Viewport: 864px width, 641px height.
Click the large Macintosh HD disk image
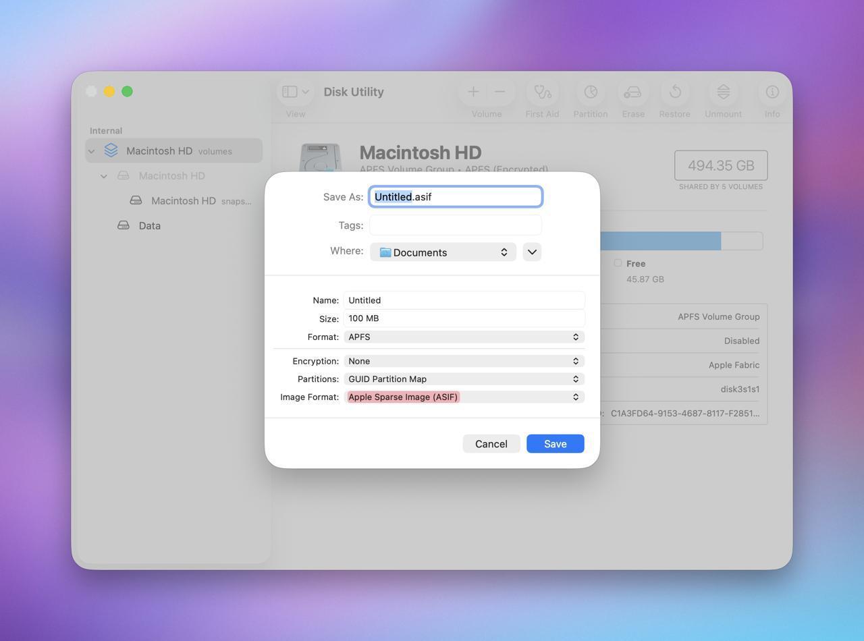point(321,157)
